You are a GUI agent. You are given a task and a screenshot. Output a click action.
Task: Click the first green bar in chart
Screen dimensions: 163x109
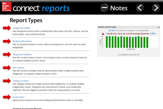point(107,42)
